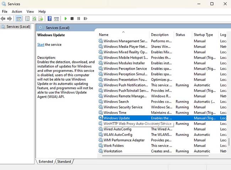231x170 pixels.
Task: Click the Start the service link
Action: click(x=41, y=44)
